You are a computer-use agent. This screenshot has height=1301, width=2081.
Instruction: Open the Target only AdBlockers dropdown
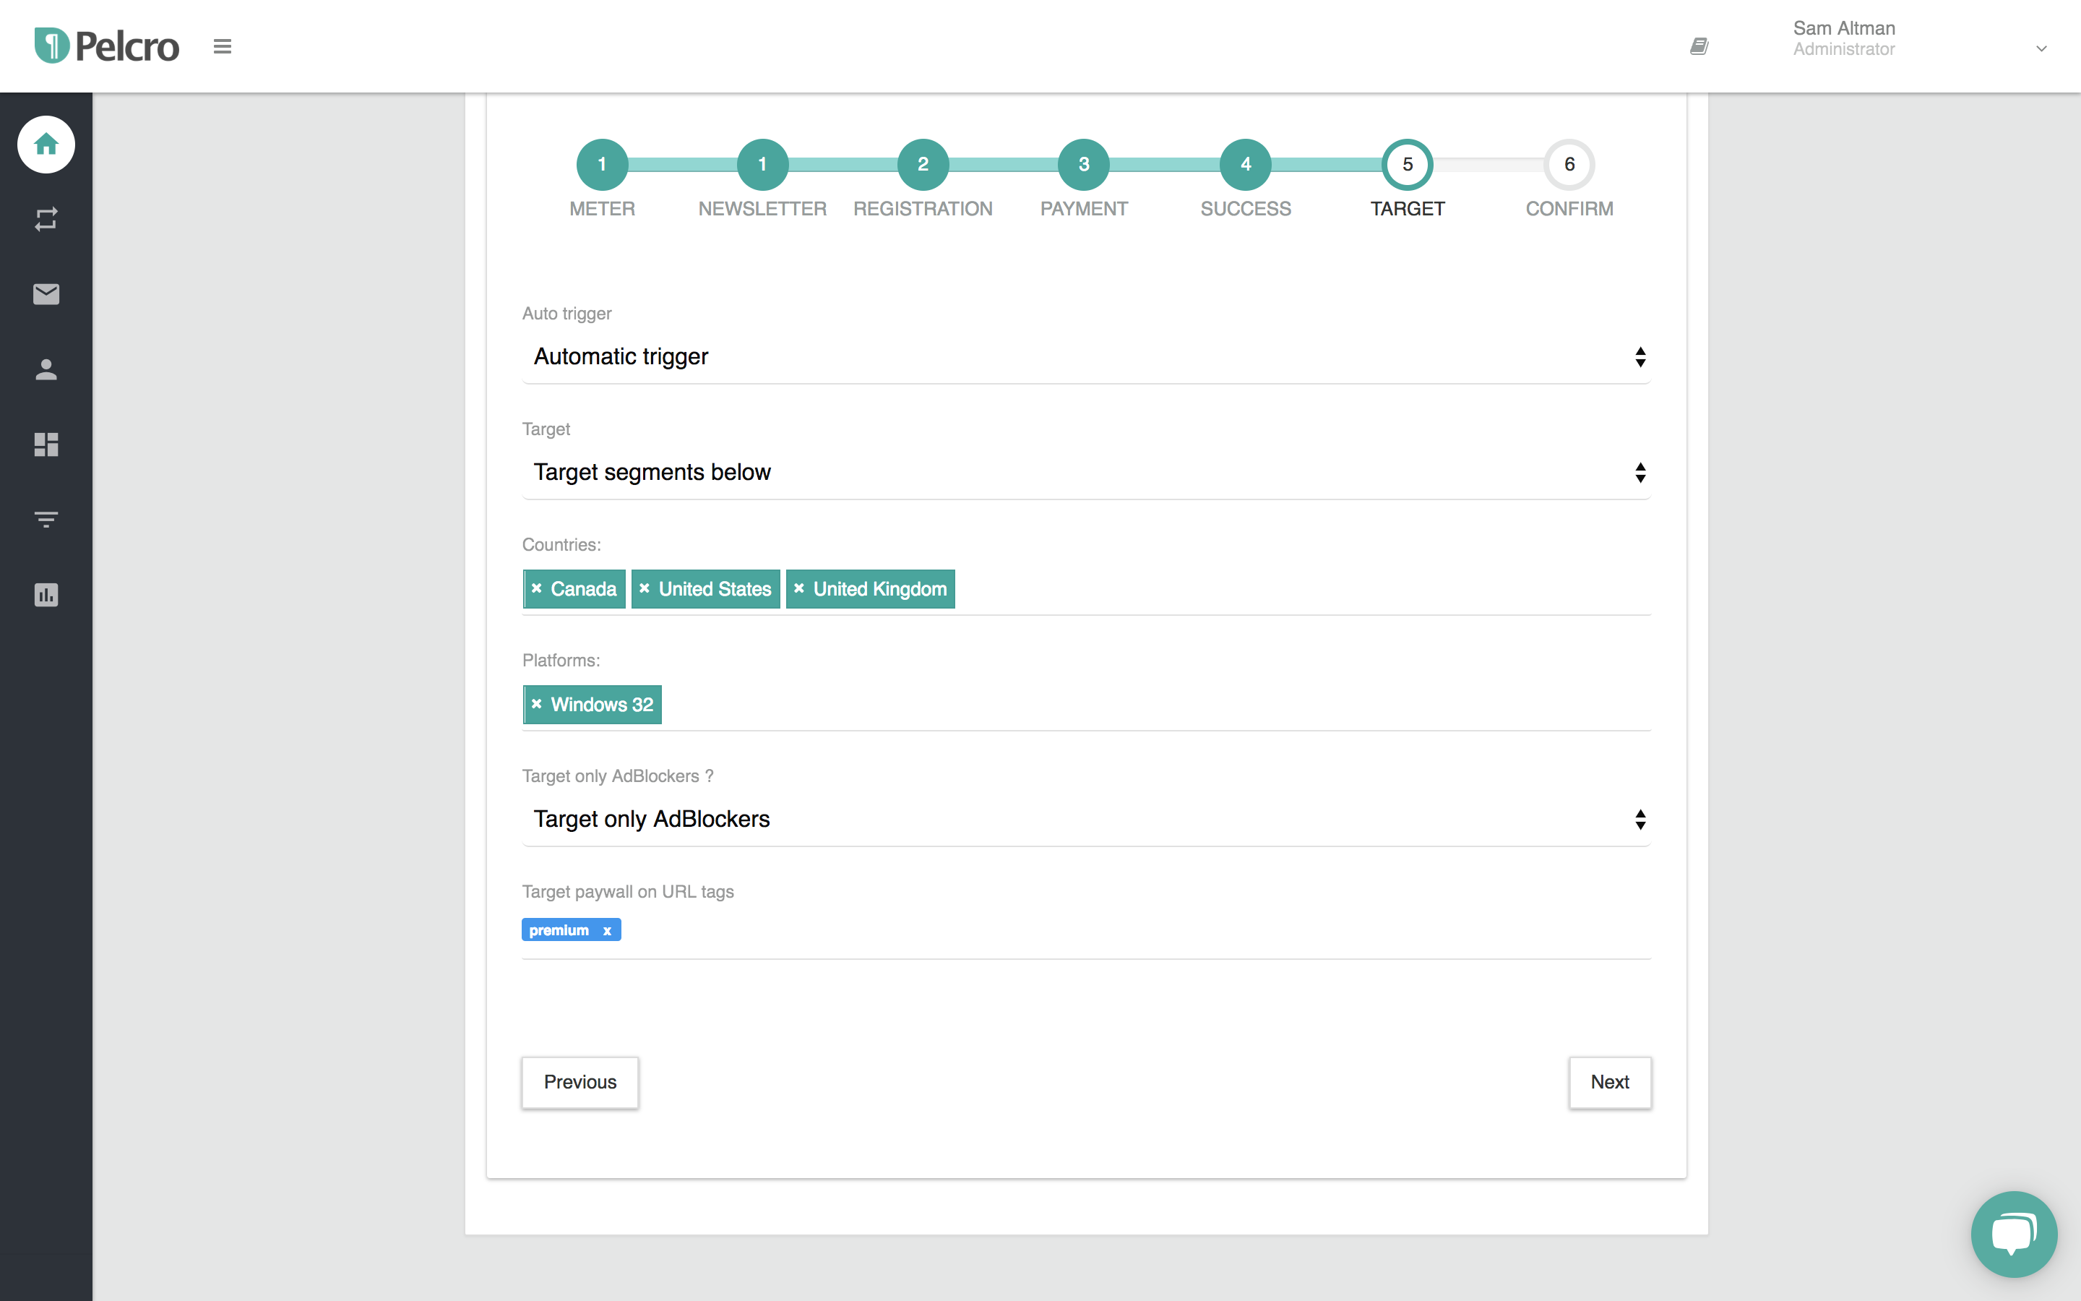1086,819
